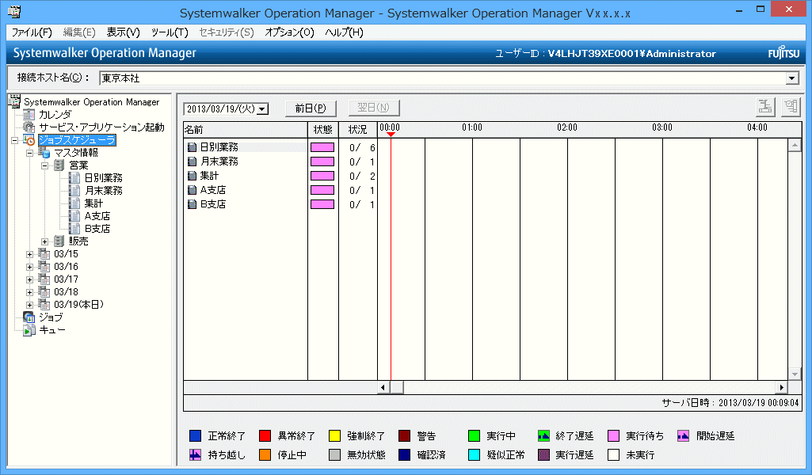The image size is (812, 475).
Task: Click the 03/19(本日) calendar date icon
Action: tap(44, 305)
